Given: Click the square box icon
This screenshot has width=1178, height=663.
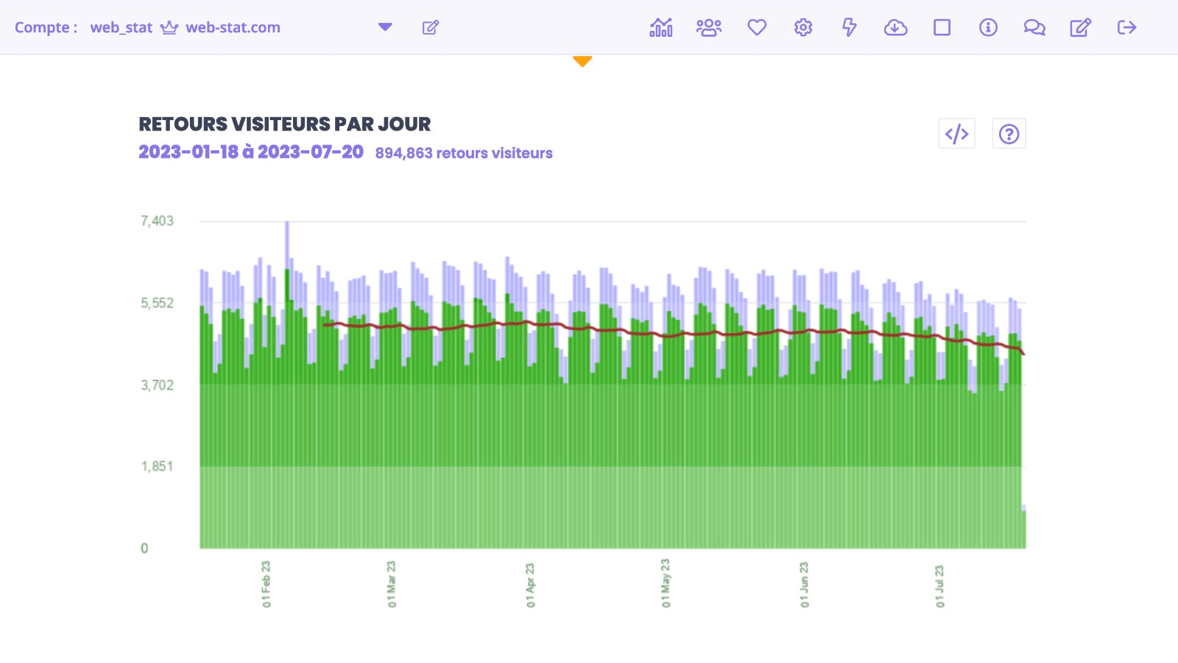Looking at the screenshot, I should [942, 27].
